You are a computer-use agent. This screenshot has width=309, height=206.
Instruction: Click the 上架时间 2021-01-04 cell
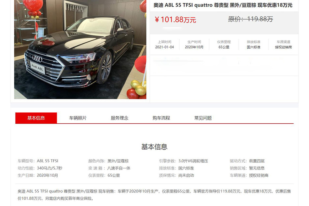tap(165, 44)
